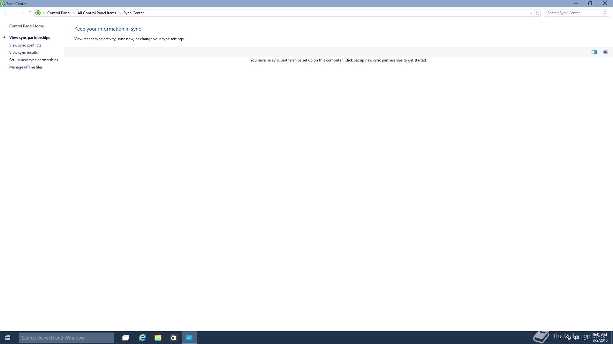Click the refresh button in the address bar
This screenshot has width=613, height=344.
tap(538, 13)
